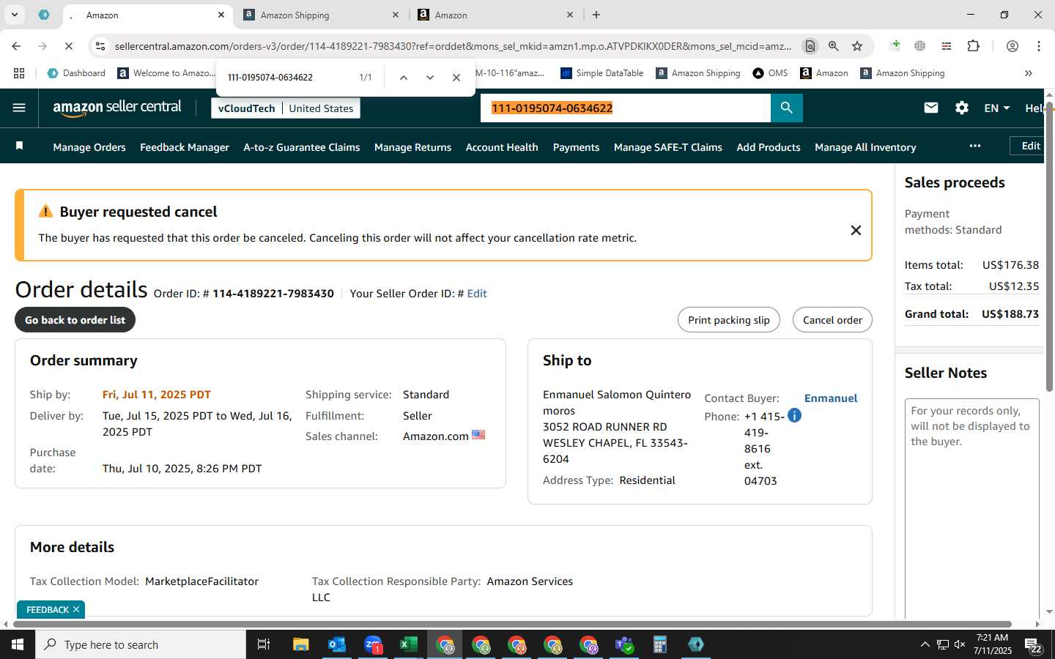This screenshot has height=659, width=1055.
Task: Click the browser address bar URL
Action: click(453, 46)
